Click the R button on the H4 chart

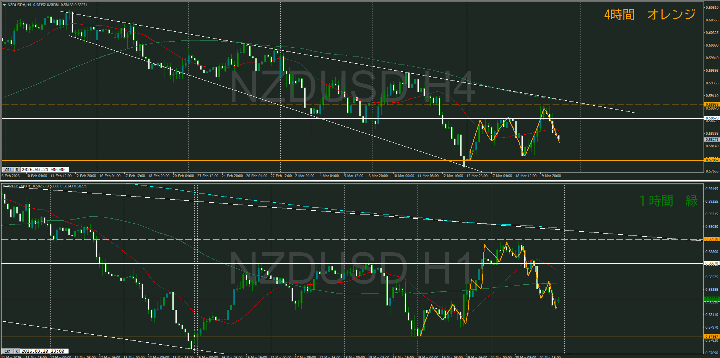click(x=17, y=169)
